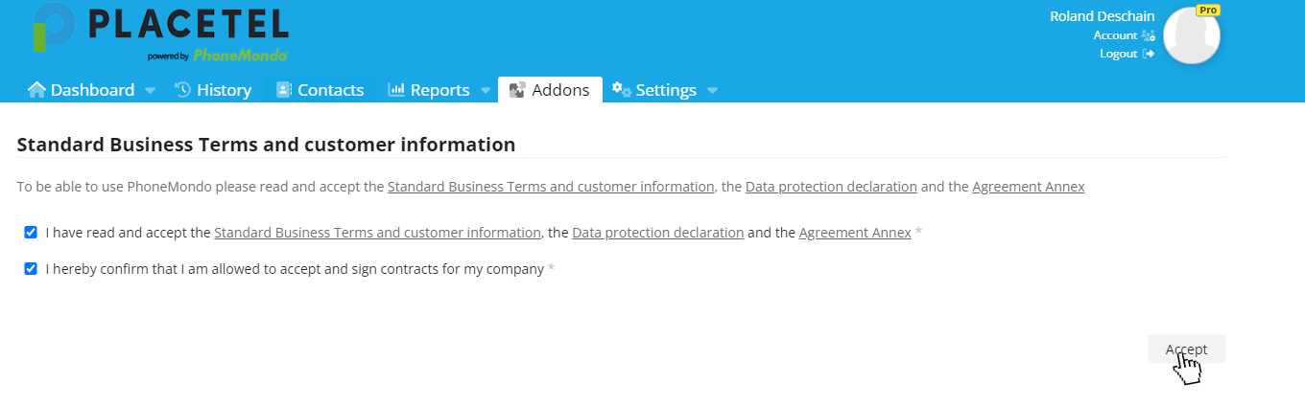Open the Contacts tab

[320, 90]
